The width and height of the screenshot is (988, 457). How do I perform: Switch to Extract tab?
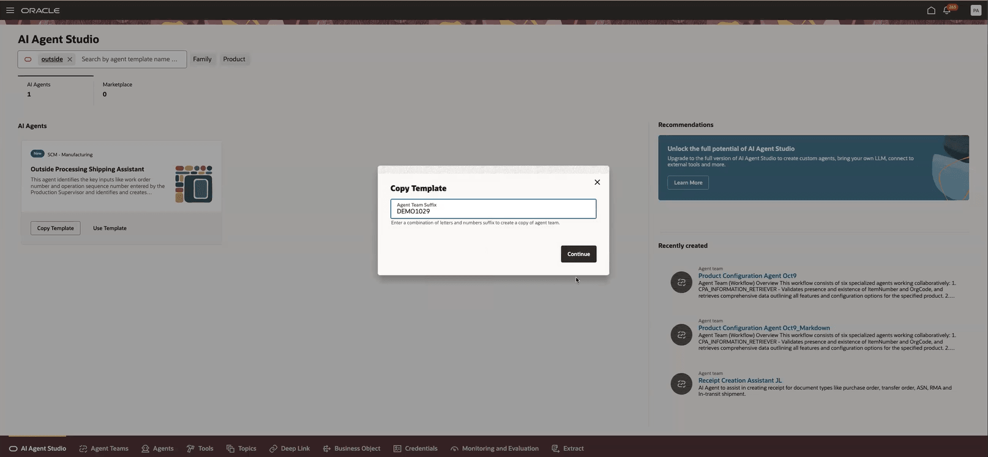pos(567,448)
